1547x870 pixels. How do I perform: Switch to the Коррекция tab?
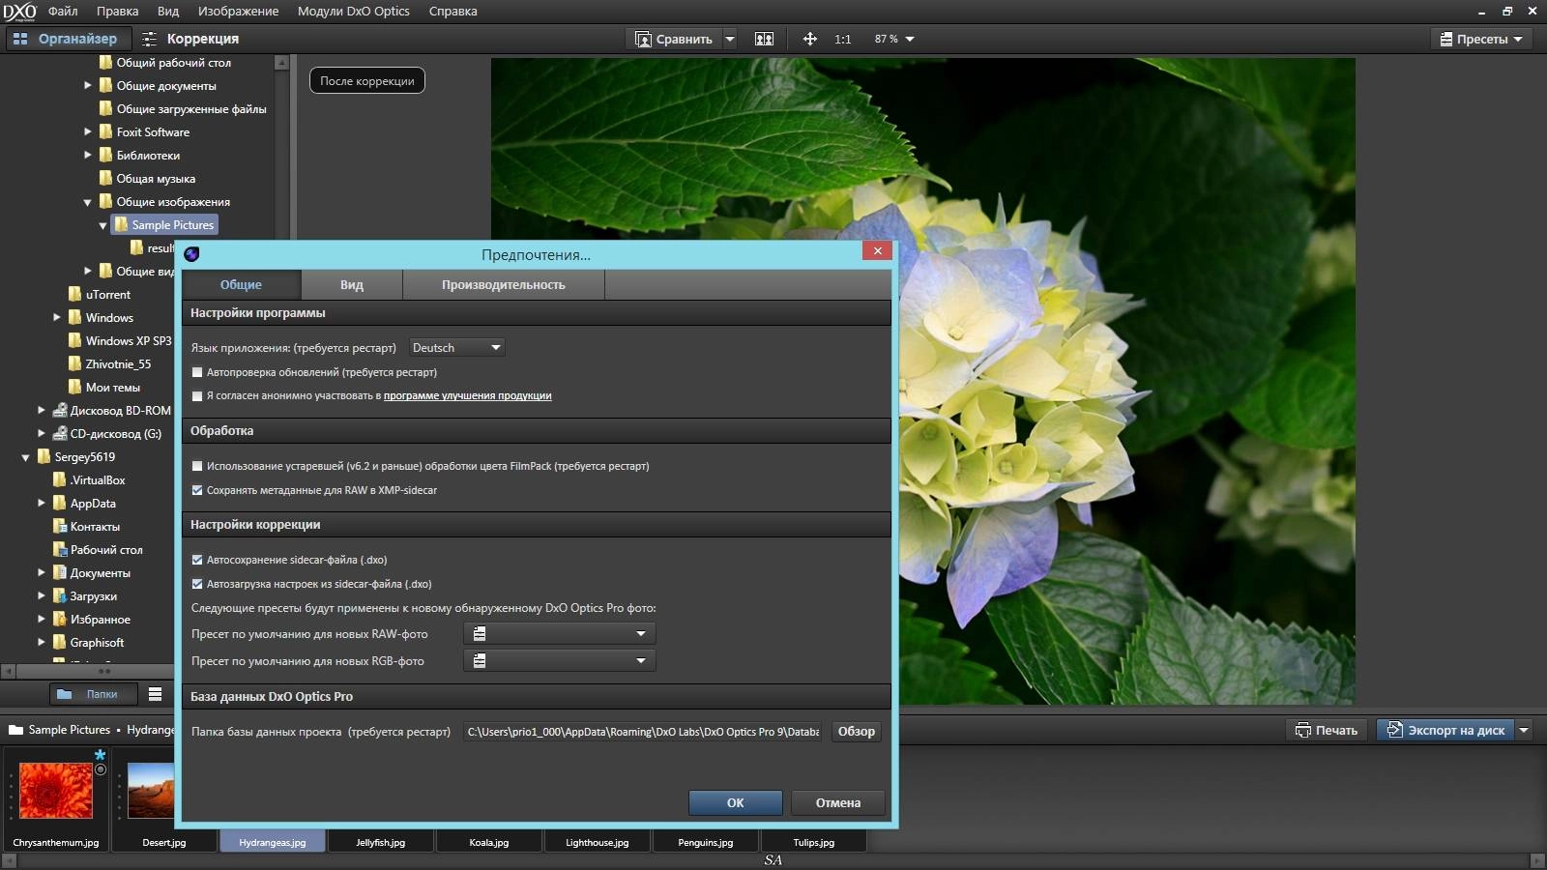point(190,39)
